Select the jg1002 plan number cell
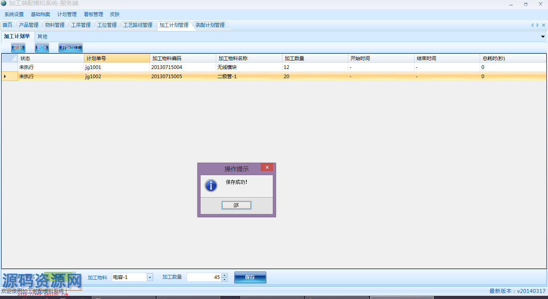The width and height of the screenshot is (548, 299). pyautogui.click(x=117, y=76)
